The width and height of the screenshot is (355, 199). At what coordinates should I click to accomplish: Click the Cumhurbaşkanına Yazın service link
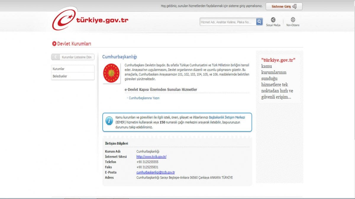click(x=145, y=98)
